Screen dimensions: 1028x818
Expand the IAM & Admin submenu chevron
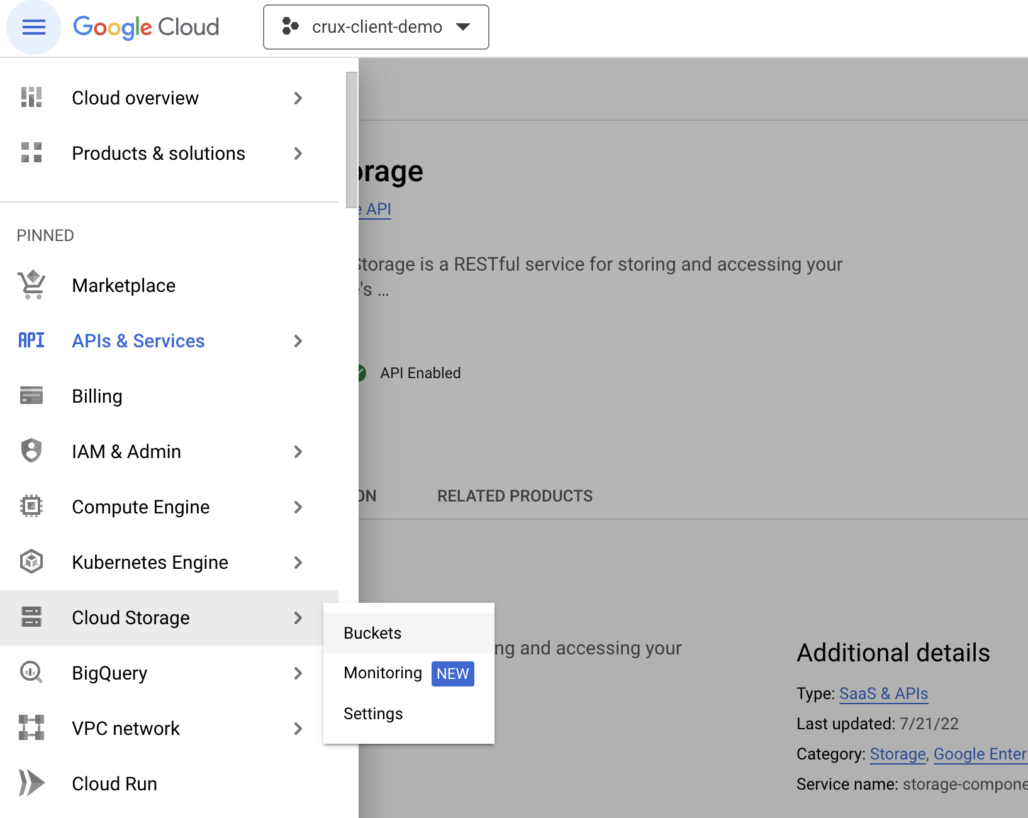298,452
